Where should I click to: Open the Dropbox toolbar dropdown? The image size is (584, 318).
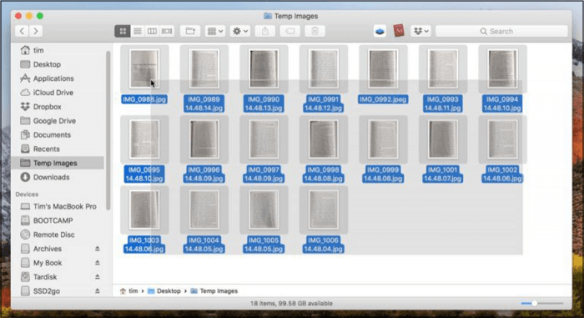pos(420,32)
